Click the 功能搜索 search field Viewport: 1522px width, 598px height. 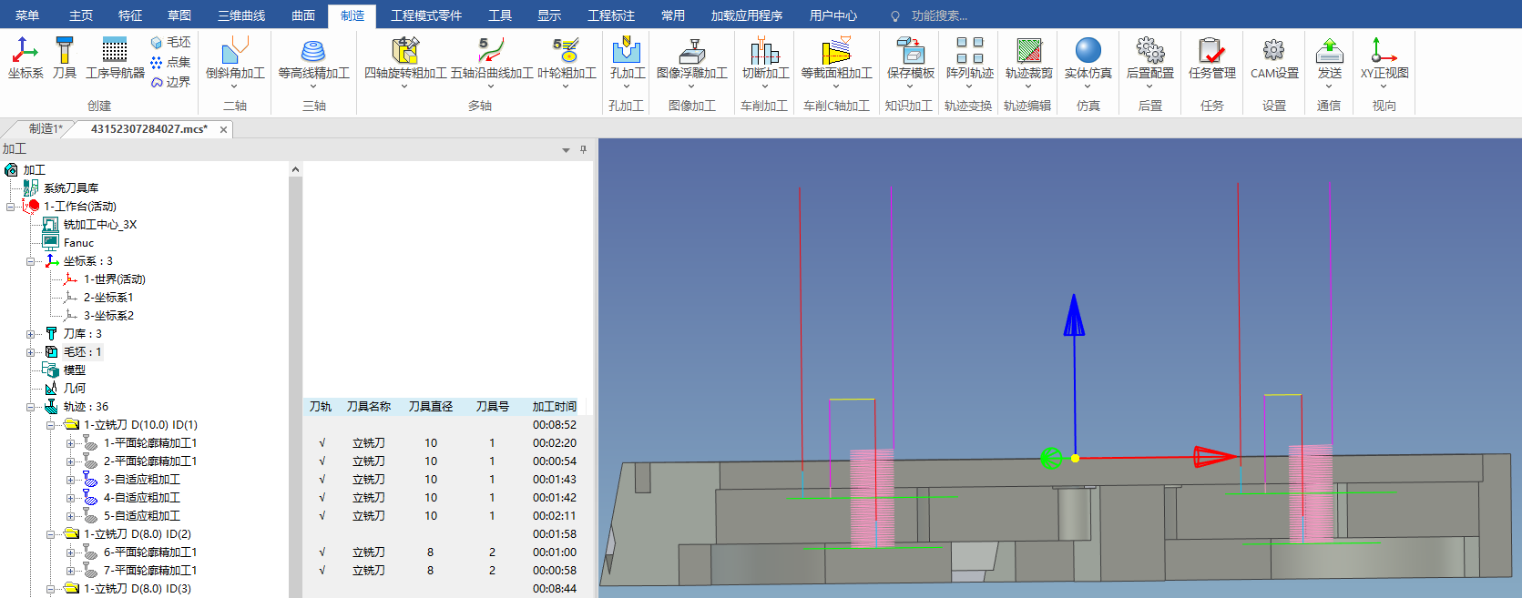(x=938, y=15)
